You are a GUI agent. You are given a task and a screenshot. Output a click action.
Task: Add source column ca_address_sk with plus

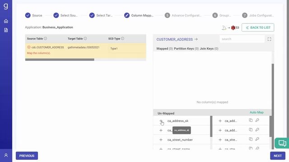[x=161, y=121]
